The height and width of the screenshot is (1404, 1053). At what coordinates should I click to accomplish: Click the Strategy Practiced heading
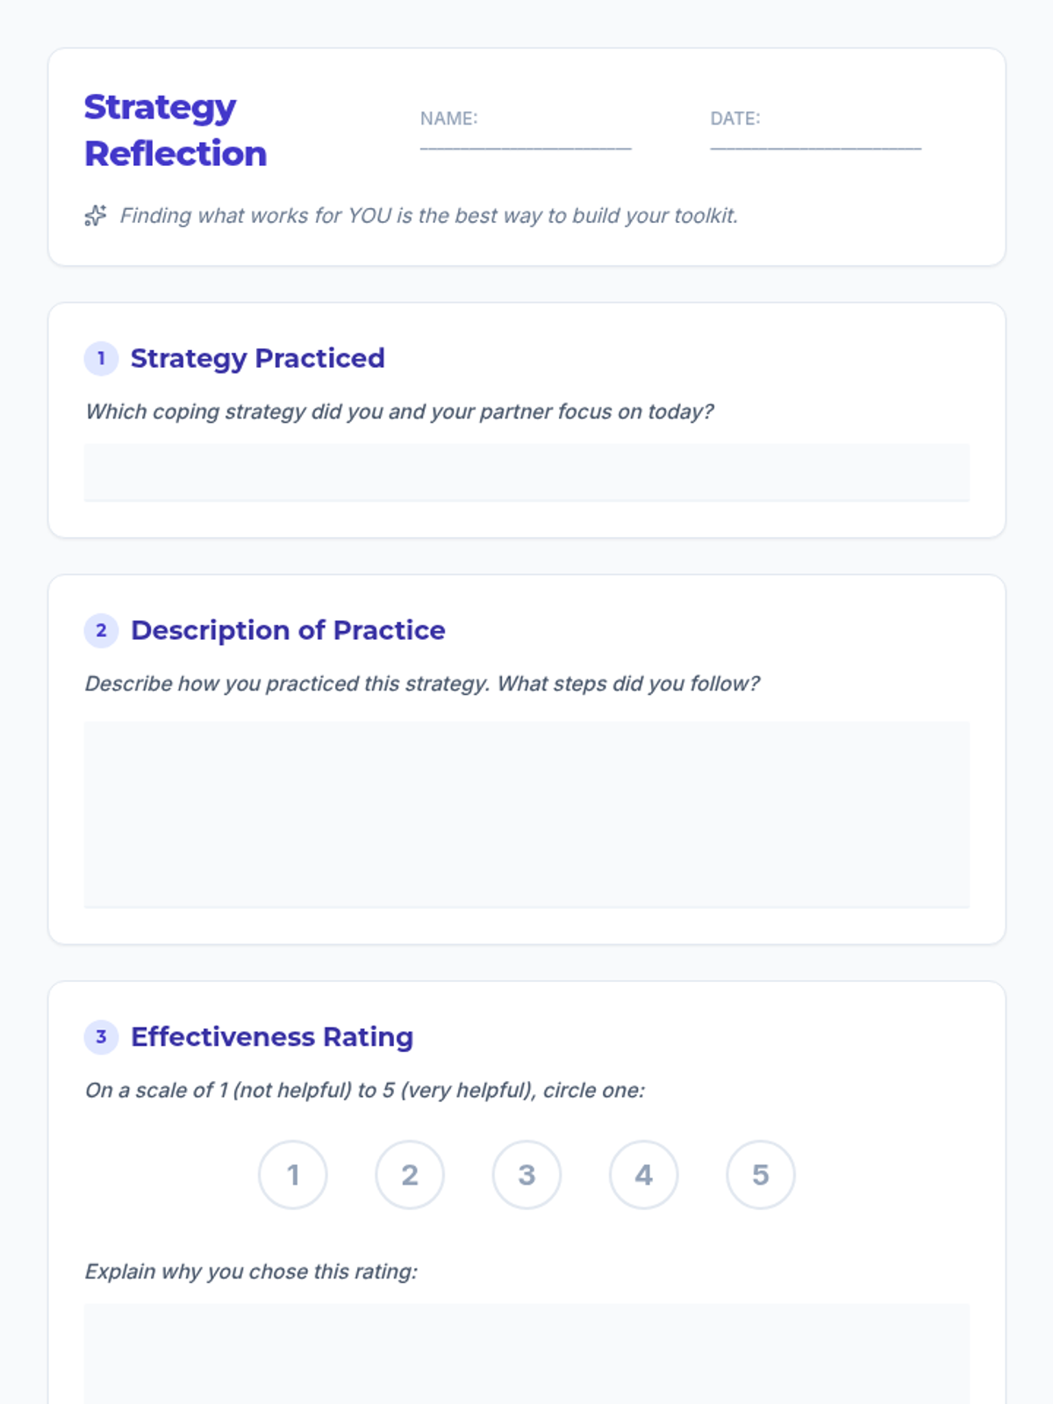pos(257,359)
